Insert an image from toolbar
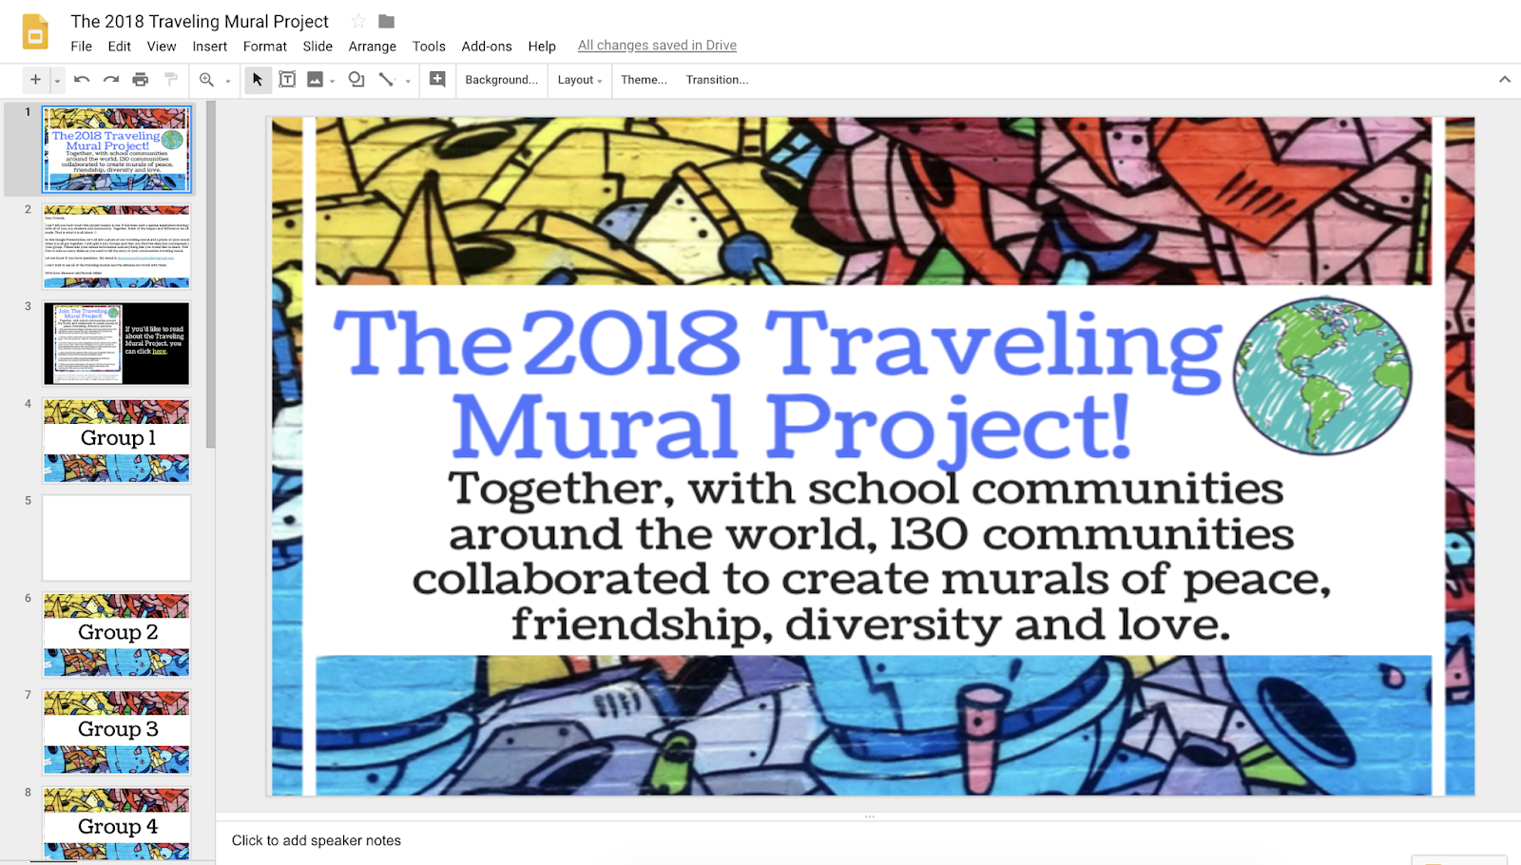The width and height of the screenshot is (1521, 865). [x=315, y=80]
